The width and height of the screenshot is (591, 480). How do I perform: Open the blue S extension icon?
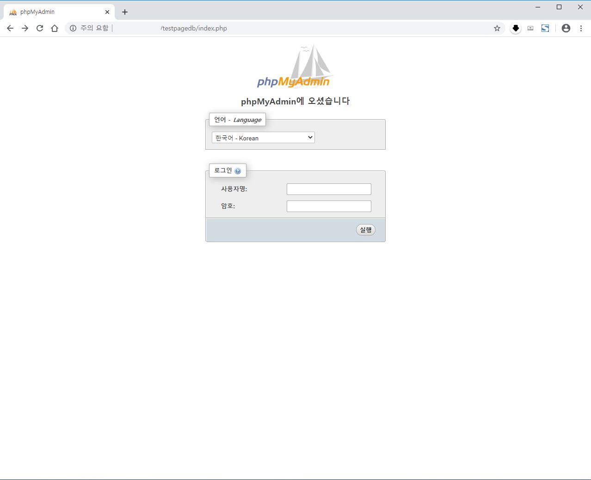click(545, 28)
